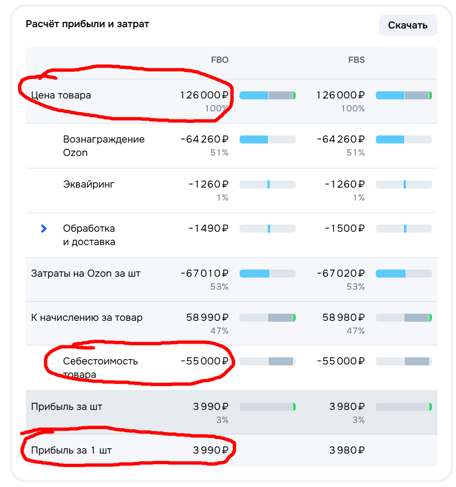Click FBS К начислению за товар bar

click(404, 318)
